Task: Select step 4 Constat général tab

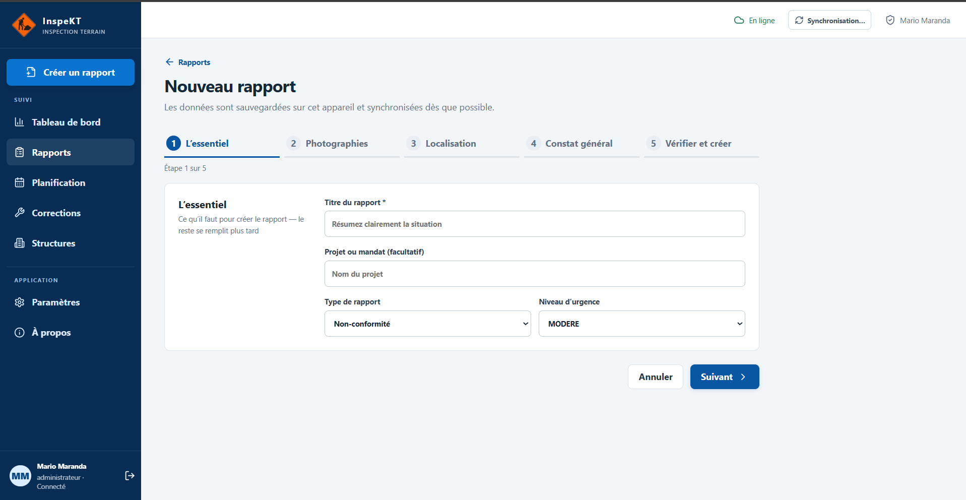Action: pos(582,144)
